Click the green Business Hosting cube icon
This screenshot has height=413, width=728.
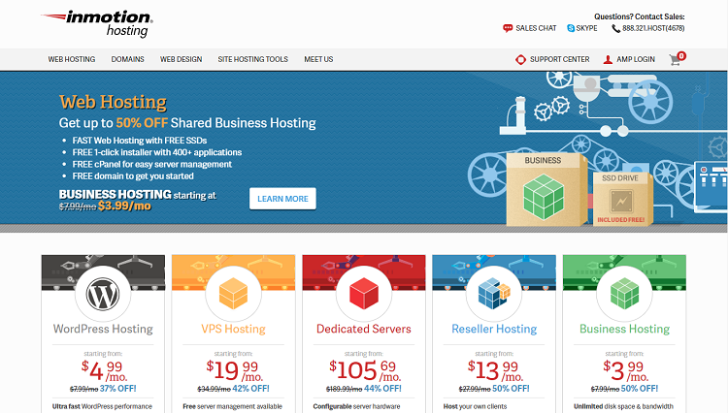624,293
